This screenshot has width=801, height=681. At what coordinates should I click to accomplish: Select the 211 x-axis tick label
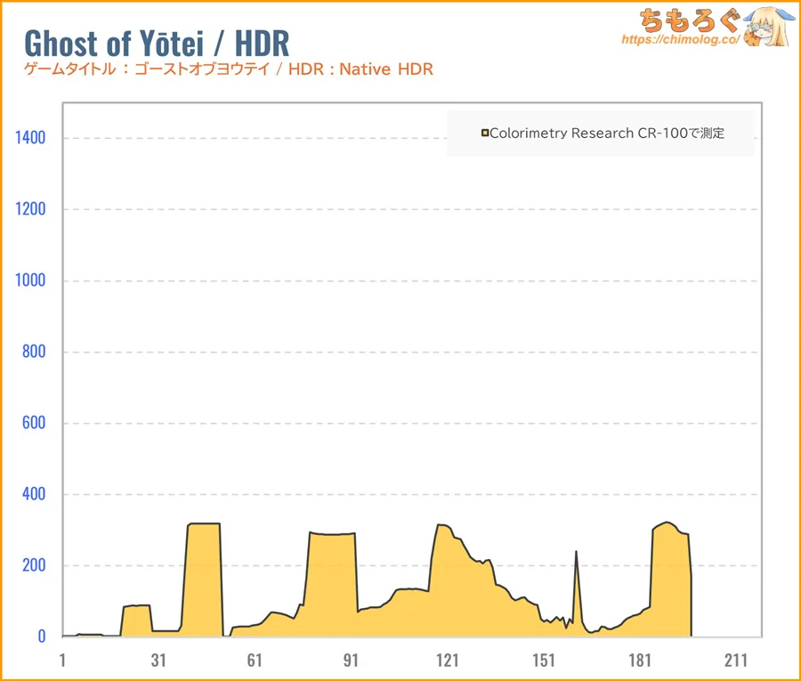[735, 661]
